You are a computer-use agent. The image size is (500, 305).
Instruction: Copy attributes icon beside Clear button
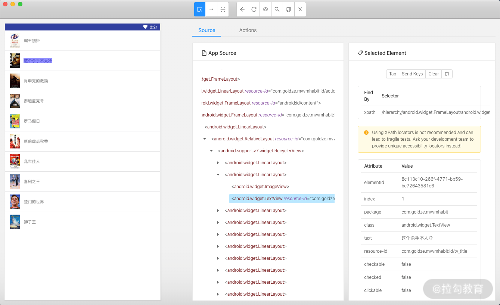click(447, 74)
